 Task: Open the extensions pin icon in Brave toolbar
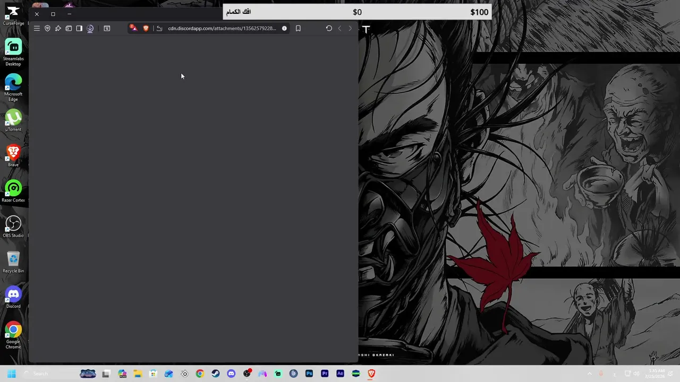click(58, 28)
